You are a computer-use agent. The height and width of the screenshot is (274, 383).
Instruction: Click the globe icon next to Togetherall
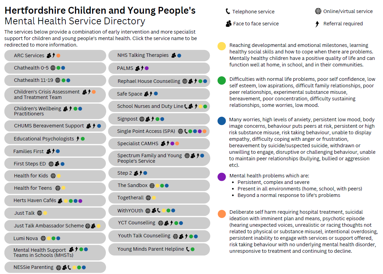click(x=148, y=198)
